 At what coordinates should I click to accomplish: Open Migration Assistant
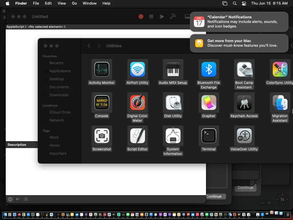[x=280, y=103]
